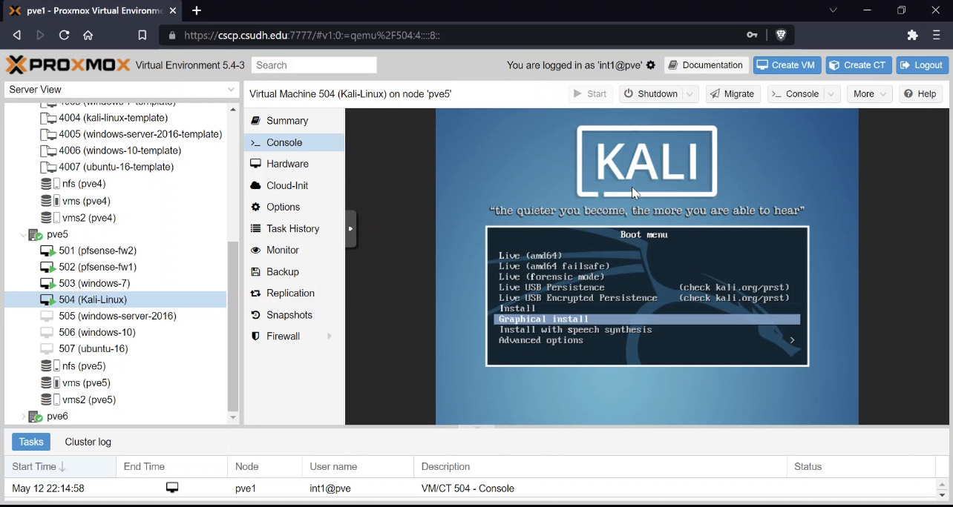
Task: Click the resource tree vertical scrollbar
Action: click(x=233, y=326)
